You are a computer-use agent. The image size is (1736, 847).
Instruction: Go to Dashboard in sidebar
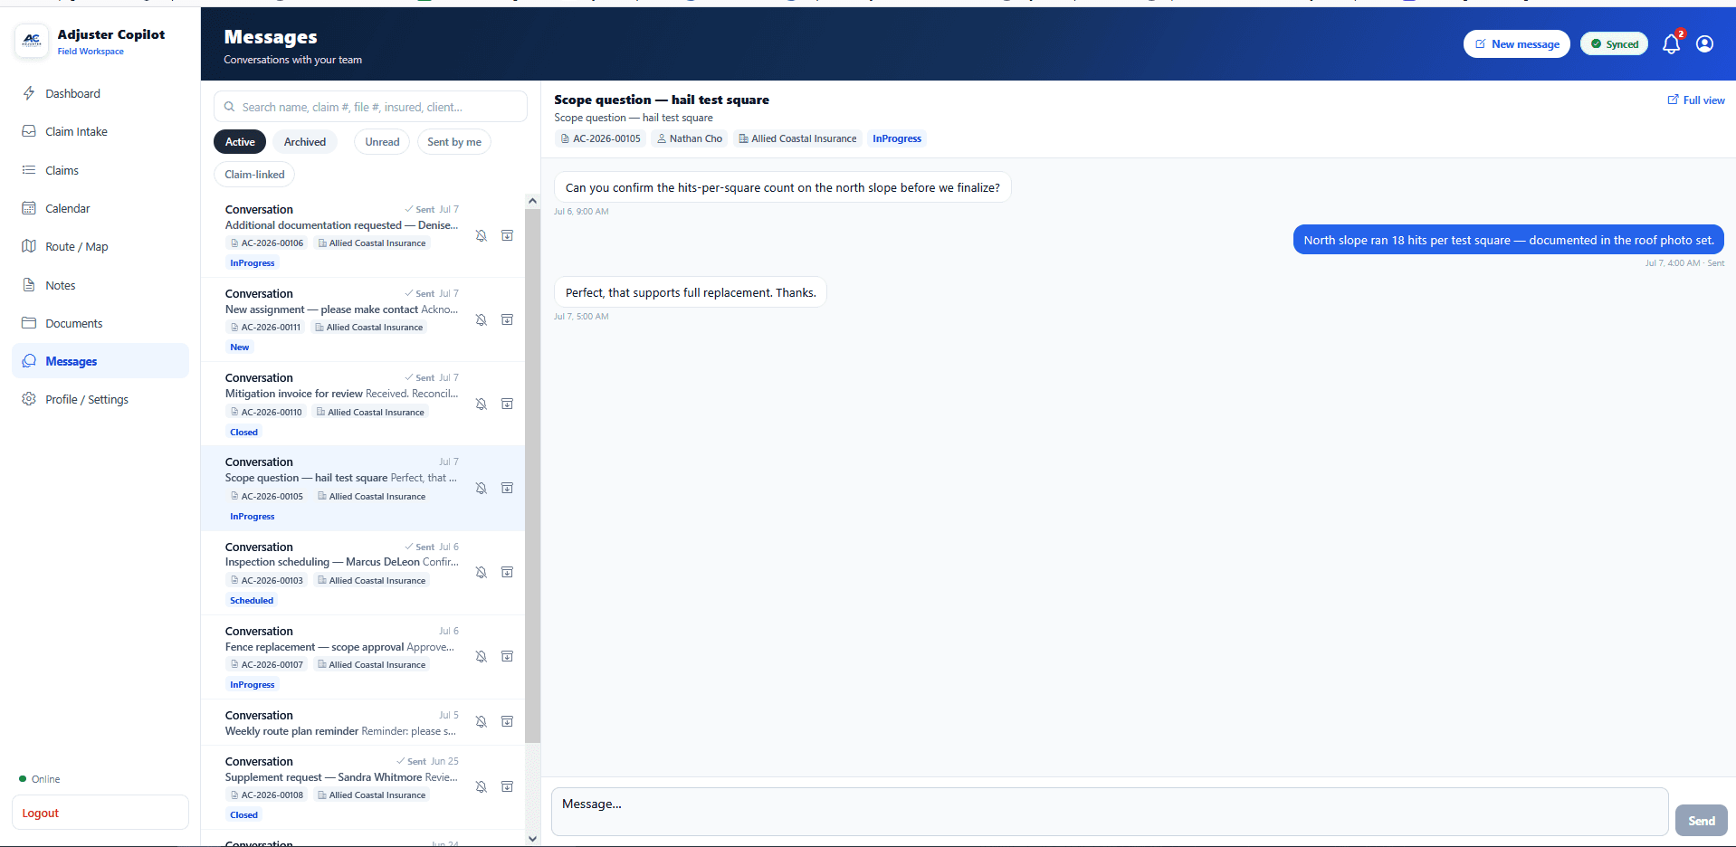100,93
